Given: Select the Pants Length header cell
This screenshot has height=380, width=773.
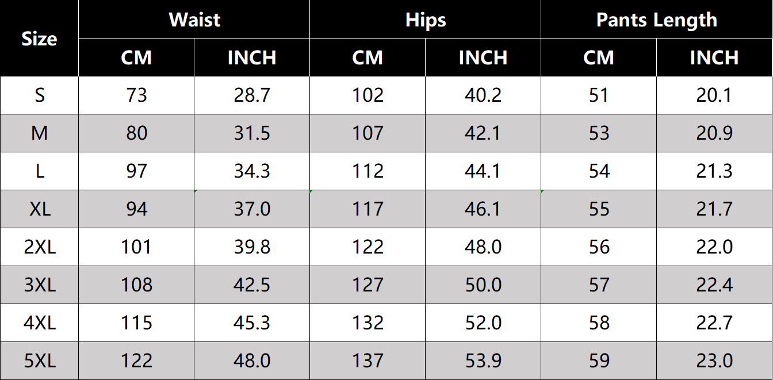Looking at the screenshot, I should [x=656, y=20].
